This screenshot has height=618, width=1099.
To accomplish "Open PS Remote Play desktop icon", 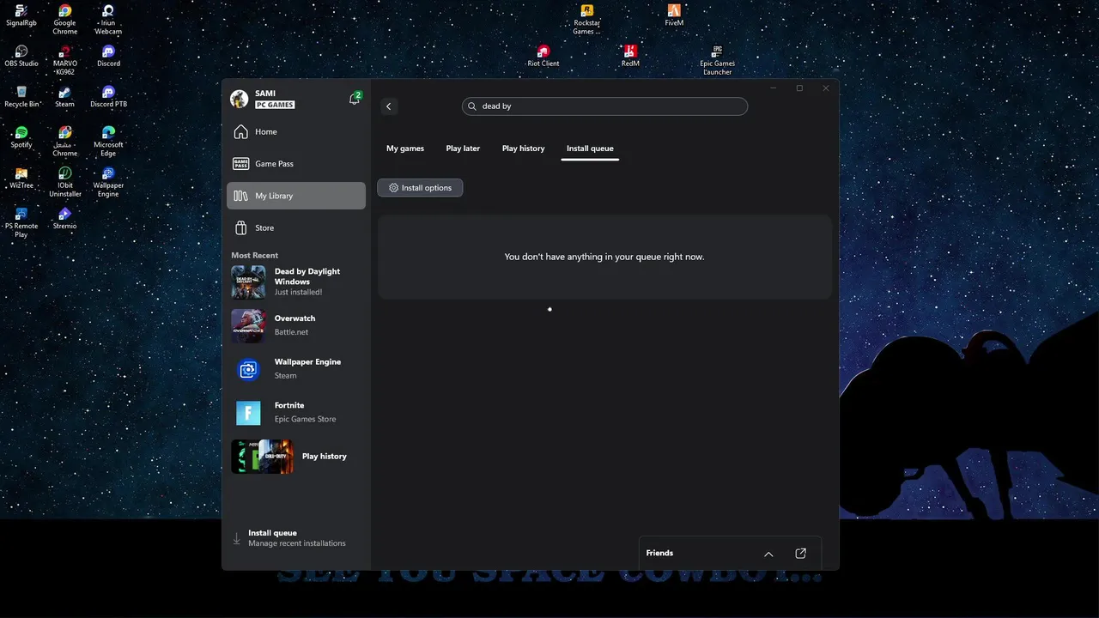I will [x=21, y=222].
